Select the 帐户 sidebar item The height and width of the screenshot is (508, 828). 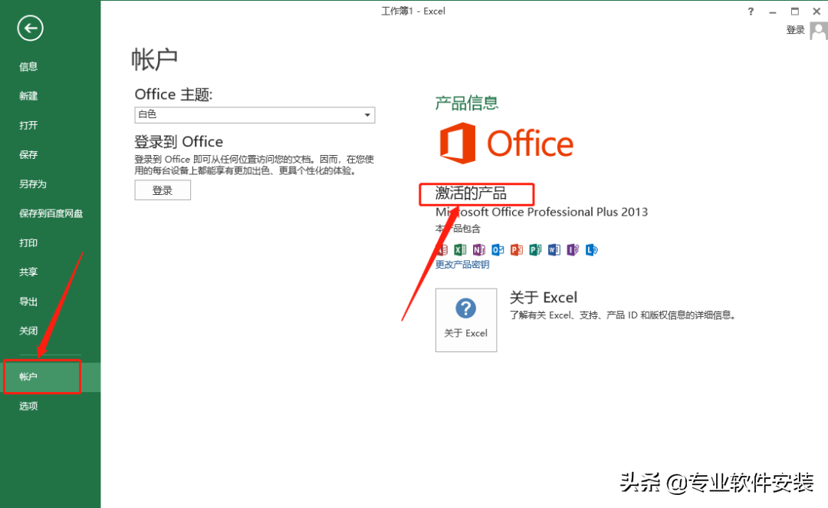tap(50, 377)
